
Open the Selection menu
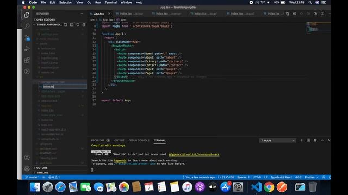coord(66,2)
